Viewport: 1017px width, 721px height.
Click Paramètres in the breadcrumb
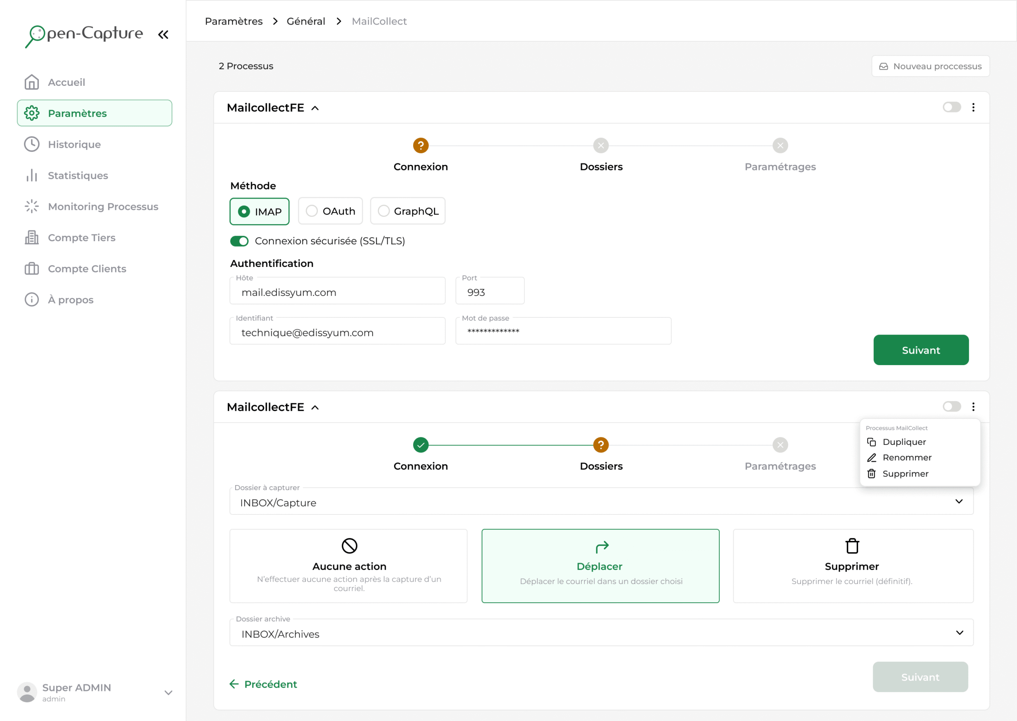[234, 21]
